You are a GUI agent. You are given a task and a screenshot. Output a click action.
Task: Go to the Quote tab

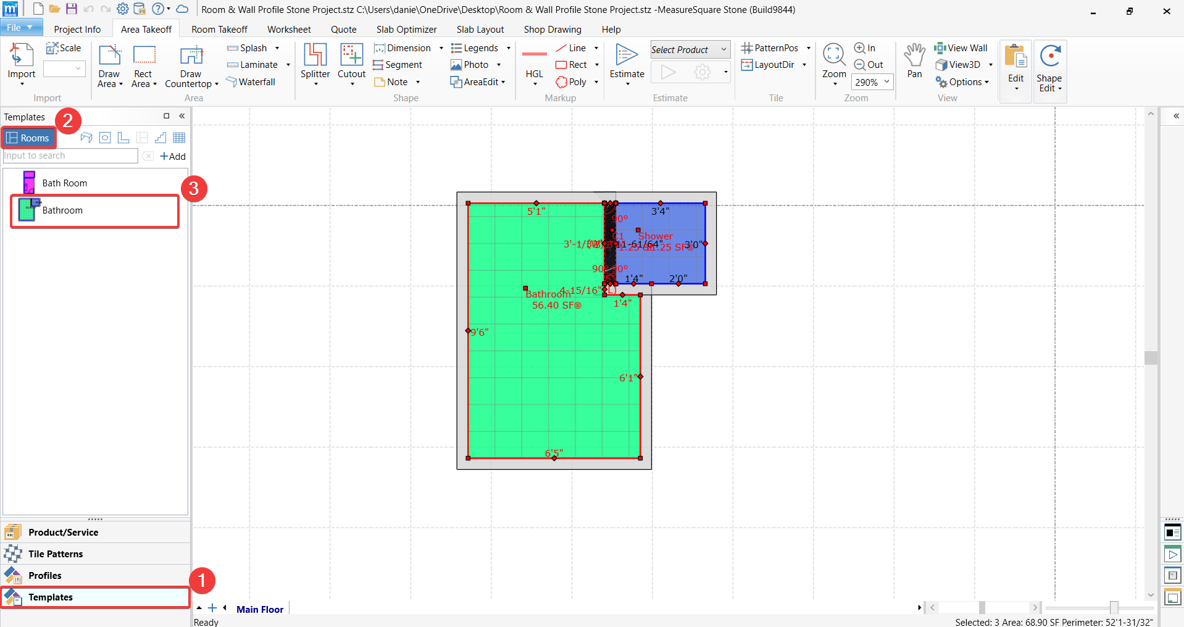coord(344,29)
